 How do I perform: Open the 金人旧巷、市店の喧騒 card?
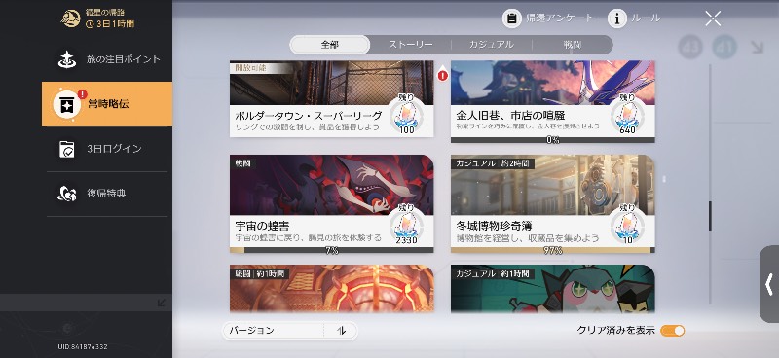(552, 102)
